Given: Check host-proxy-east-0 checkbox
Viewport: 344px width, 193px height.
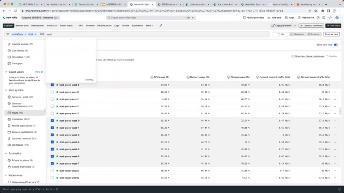Looking at the screenshot, I should click(x=52, y=92).
